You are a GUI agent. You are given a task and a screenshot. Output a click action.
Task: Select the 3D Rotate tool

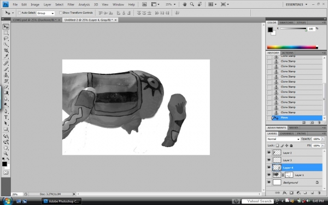coord(6,136)
